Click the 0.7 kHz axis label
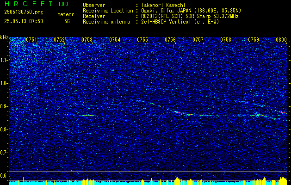This screenshot has height=185, width=291. point(4,153)
